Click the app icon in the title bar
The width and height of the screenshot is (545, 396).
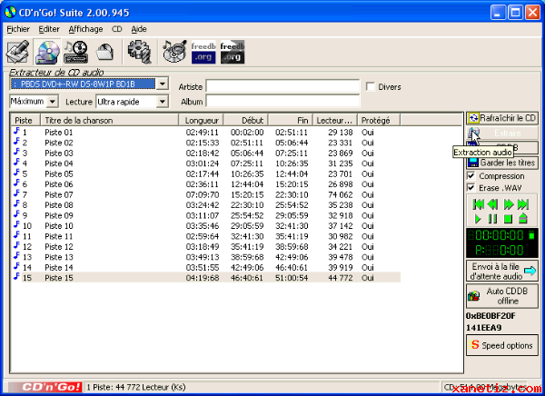point(10,13)
